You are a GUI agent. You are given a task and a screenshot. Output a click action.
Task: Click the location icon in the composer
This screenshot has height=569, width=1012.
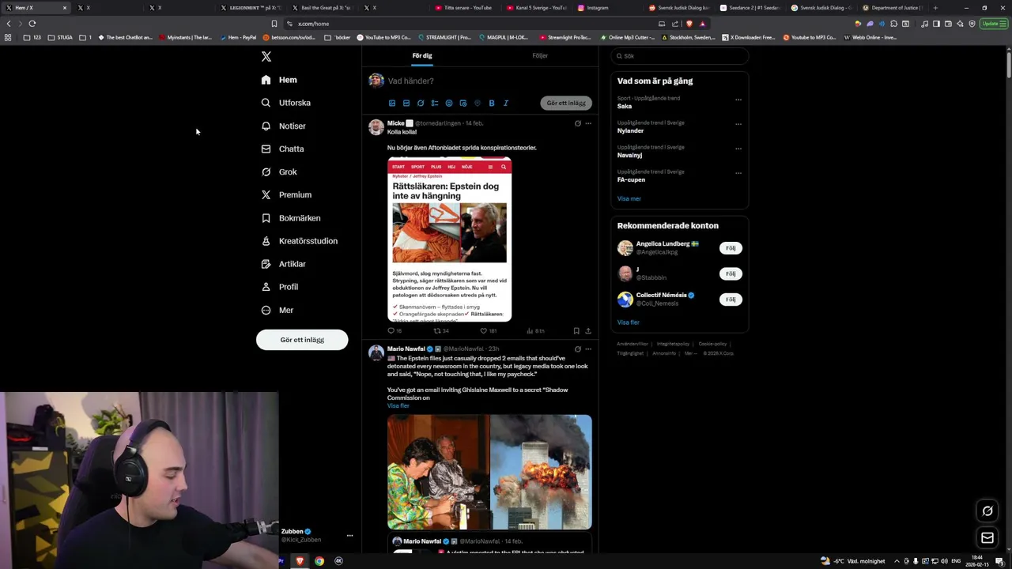pos(477,103)
